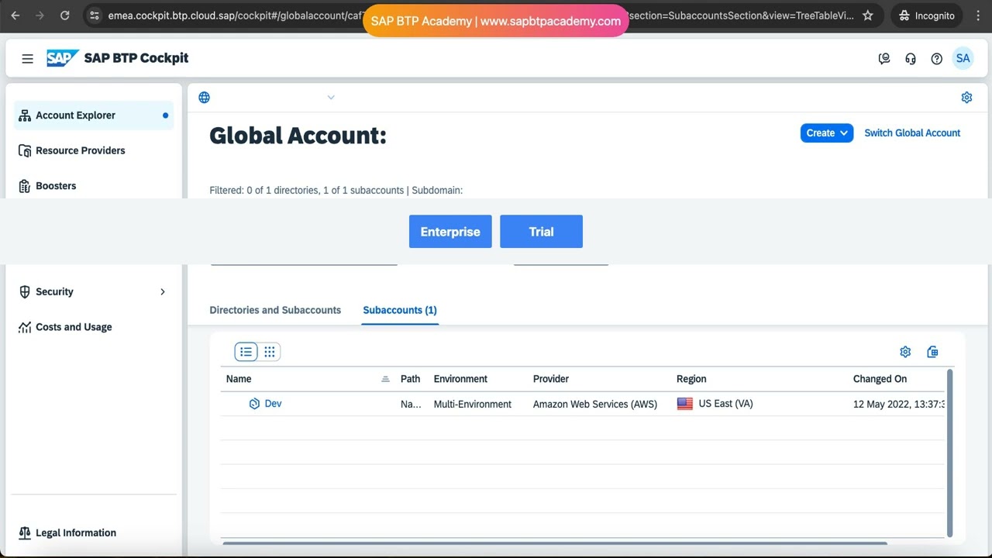Screen dimensions: 992x558
Task: Click the Account Explorer sidebar icon
Action: point(25,115)
